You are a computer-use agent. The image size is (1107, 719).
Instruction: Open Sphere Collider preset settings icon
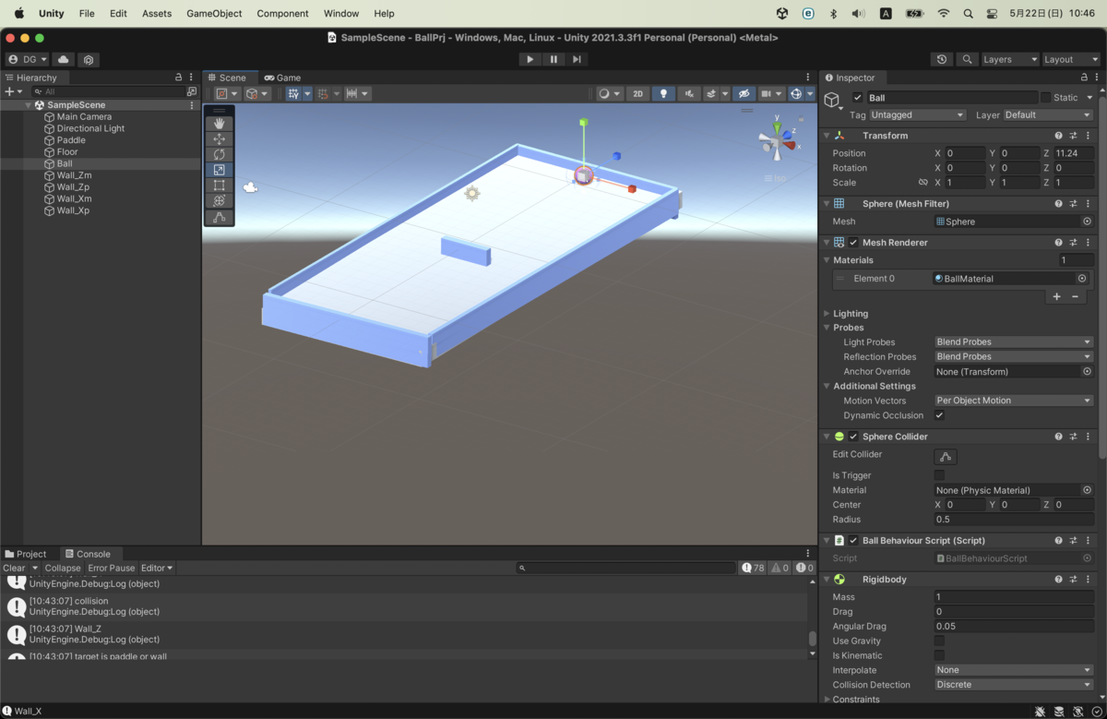[x=1073, y=437]
